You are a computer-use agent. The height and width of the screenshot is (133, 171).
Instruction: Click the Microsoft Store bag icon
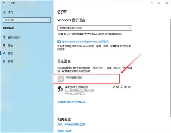click(x=59, y=41)
